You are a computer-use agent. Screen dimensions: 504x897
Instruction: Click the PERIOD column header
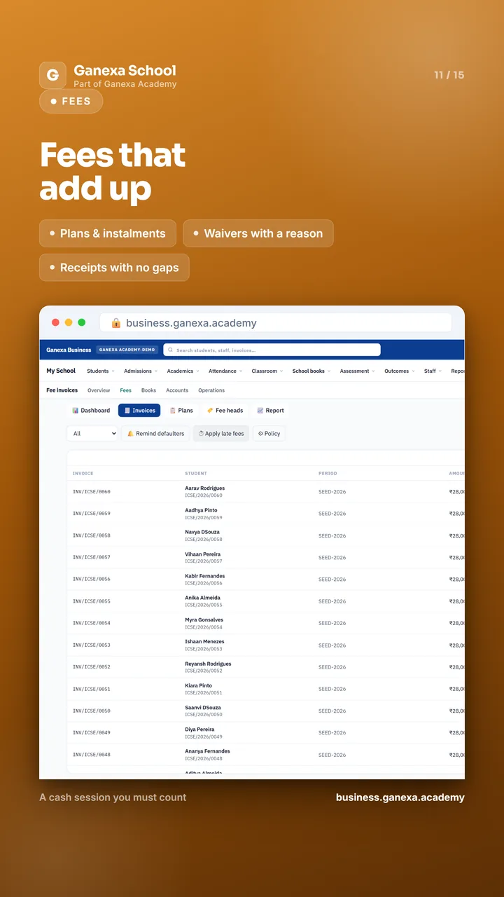[x=328, y=474]
